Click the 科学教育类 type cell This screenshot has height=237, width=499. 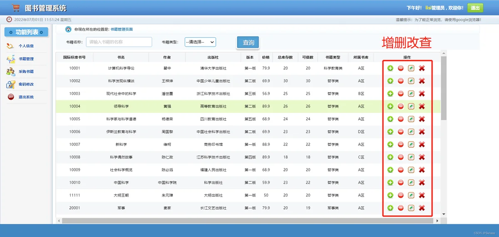(x=333, y=68)
